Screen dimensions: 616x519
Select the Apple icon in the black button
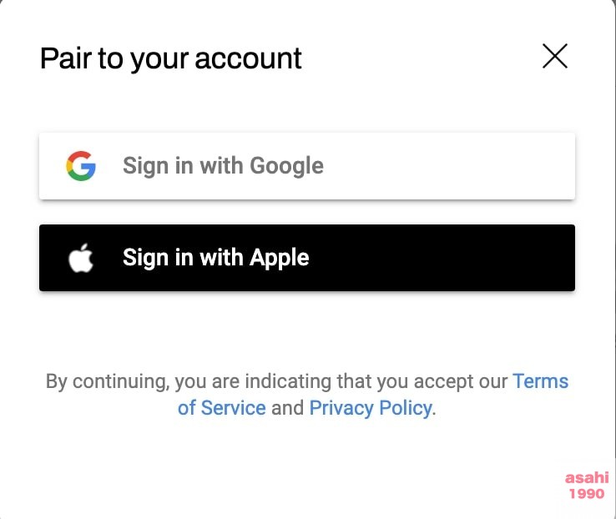81,258
